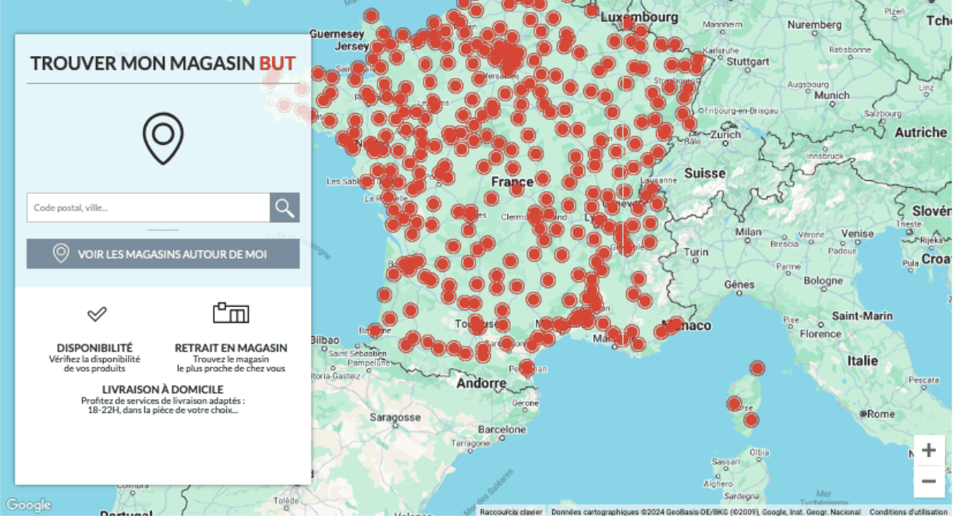Click the 'Andorre' map label
The height and width of the screenshot is (516, 953).
point(481,383)
